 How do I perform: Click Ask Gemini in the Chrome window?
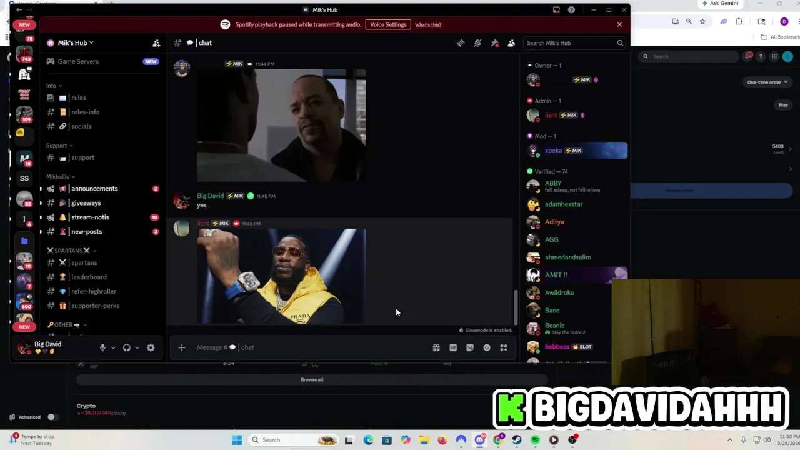pos(720,4)
